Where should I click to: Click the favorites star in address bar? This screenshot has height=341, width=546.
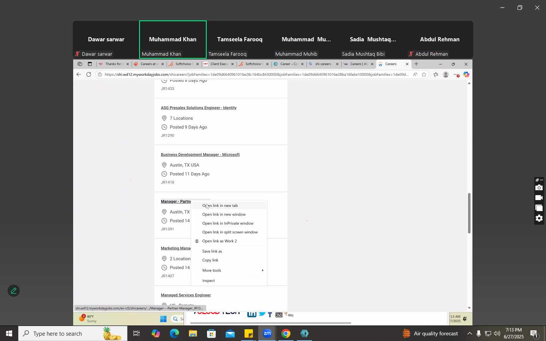tap(424, 75)
